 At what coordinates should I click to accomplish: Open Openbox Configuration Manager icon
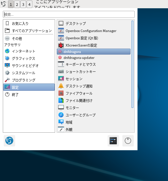(x=61, y=31)
